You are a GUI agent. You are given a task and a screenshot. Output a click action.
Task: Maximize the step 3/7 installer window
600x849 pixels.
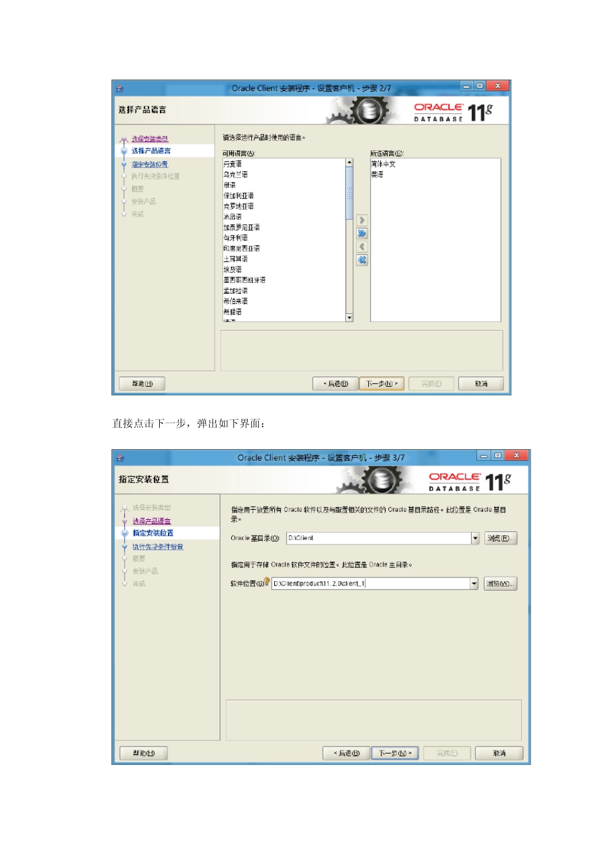pyautogui.click(x=498, y=455)
